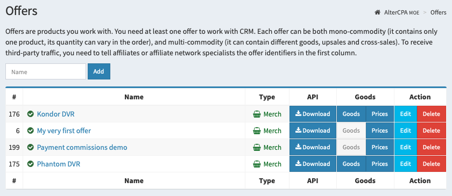Click the Name column header at top
452x196 pixels.
point(134,97)
